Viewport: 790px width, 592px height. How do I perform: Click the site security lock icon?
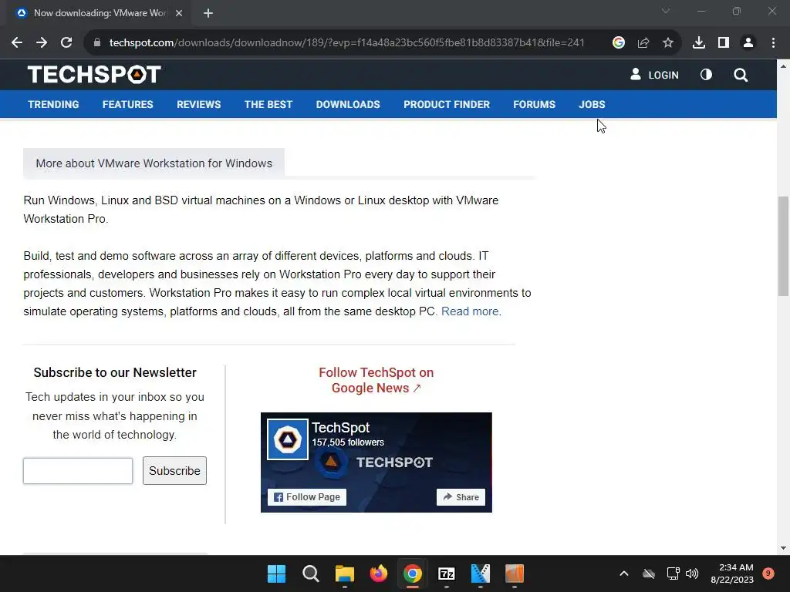pyautogui.click(x=97, y=43)
